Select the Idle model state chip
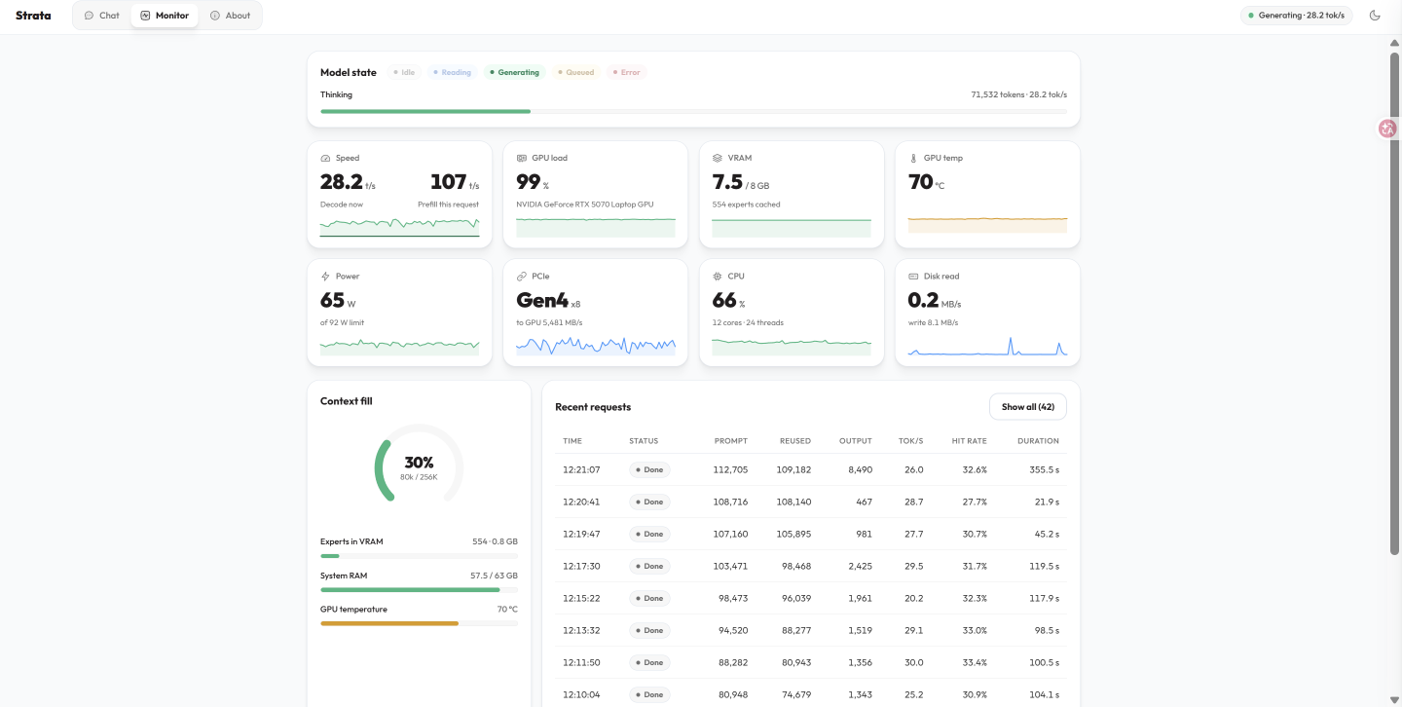 coord(404,72)
